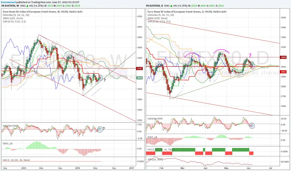Click the red 3197 price label

click(140, 69)
